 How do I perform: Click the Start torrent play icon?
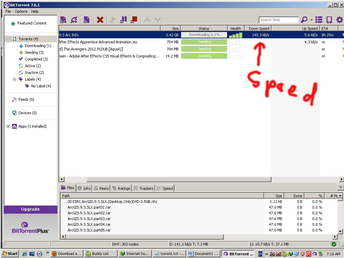point(113,20)
